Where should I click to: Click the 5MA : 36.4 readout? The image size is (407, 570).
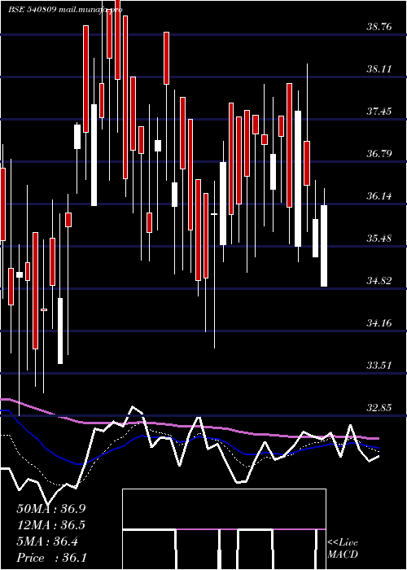click(47, 541)
